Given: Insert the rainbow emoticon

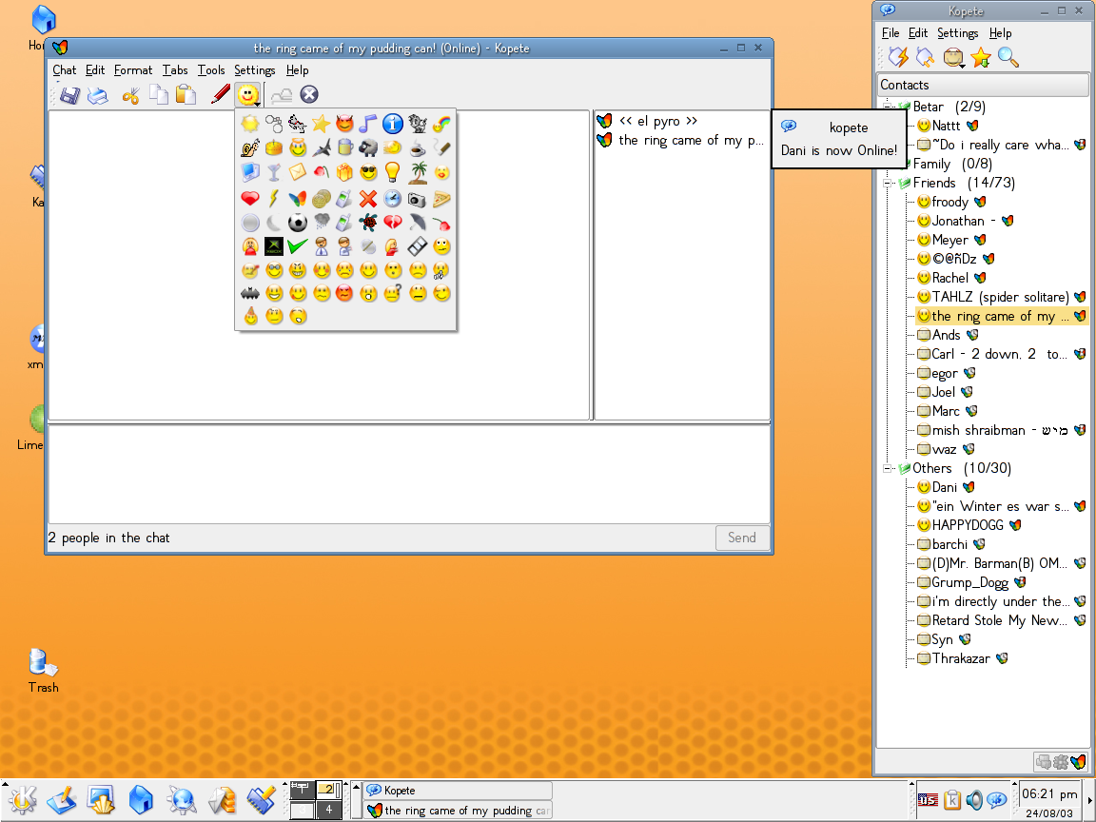Looking at the screenshot, I should [x=441, y=125].
